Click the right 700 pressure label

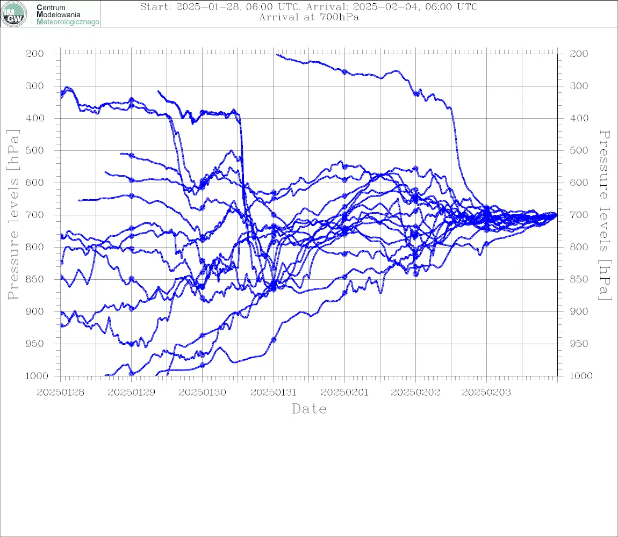point(579,215)
